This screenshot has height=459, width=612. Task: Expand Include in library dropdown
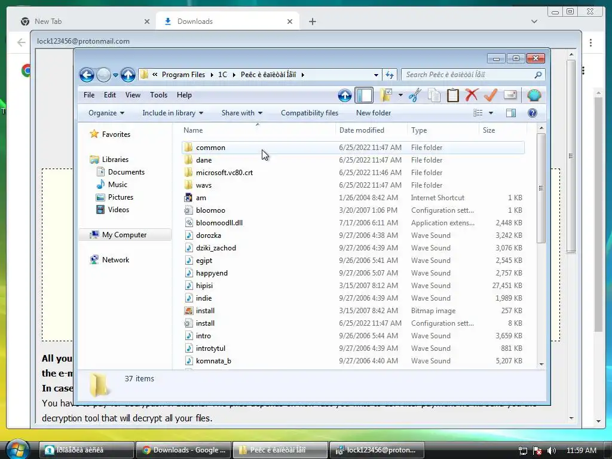pos(173,113)
